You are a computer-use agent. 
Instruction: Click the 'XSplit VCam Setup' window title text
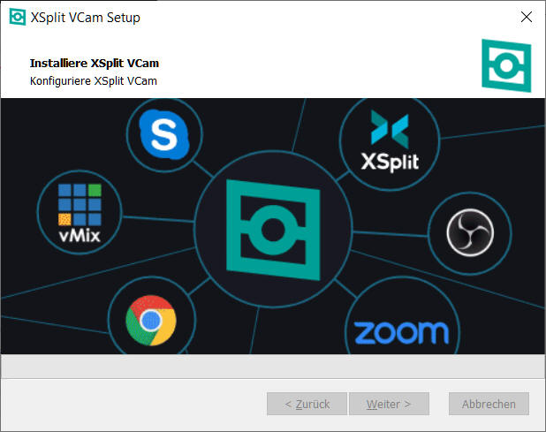click(87, 18)
